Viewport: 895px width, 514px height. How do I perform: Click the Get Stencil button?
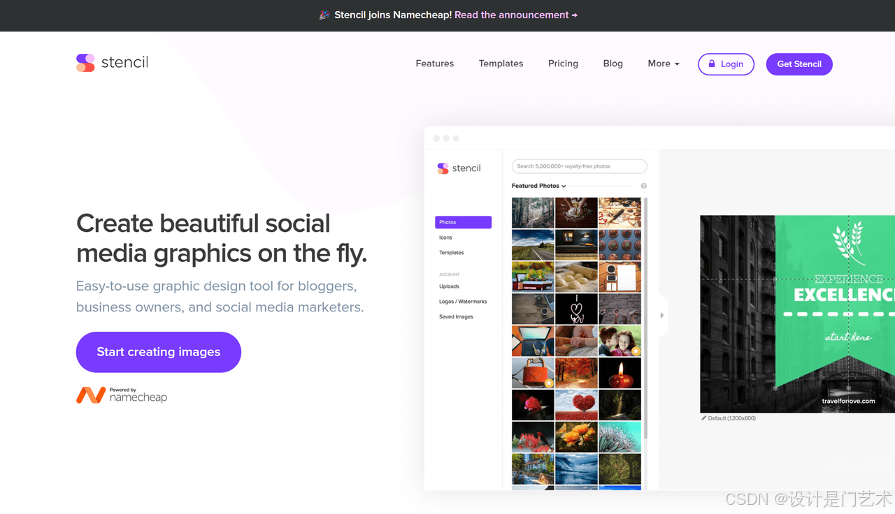click(x=799, y=64)
